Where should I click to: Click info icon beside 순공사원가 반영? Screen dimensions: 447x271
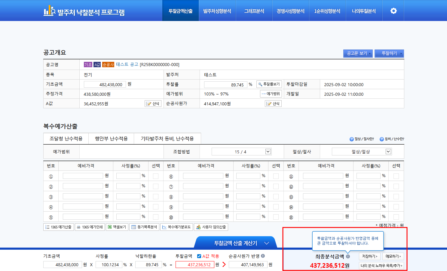pyautogui.click(x=263, y=256)
